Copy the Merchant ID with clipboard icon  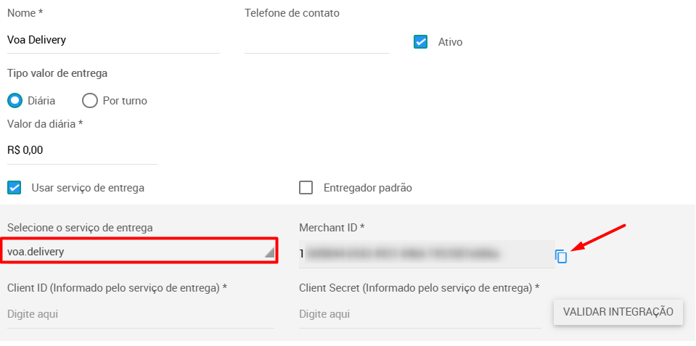pyautogui.click(x=561, y=256)
